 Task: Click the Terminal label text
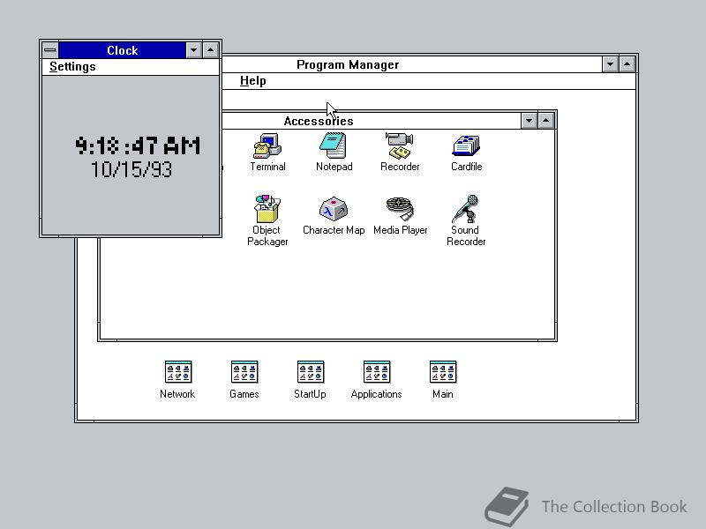coord(267,167)
